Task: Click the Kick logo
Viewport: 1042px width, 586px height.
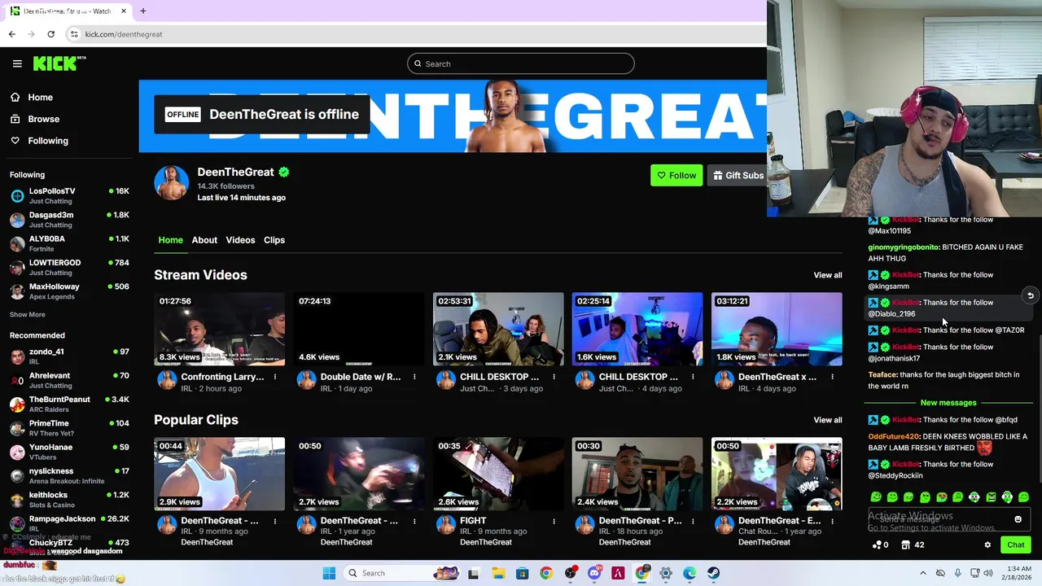Action: [x=59, y=63]
